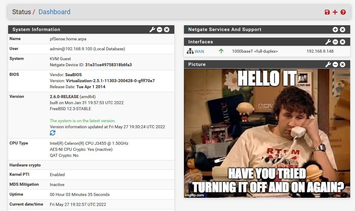Click the System Information widget title
This screenshot has height=211, width=355.
click(36, 29)
